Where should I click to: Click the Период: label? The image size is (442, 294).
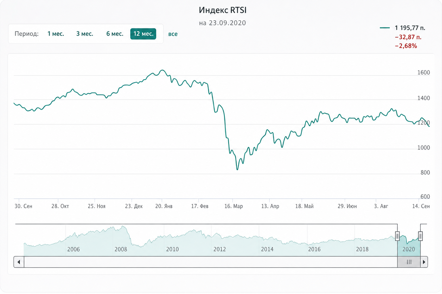tap(26, 34)
